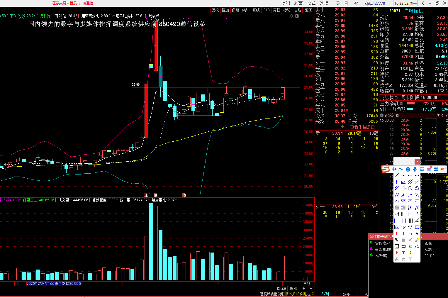Pick the triangle drawing tool

coord(410,227)
